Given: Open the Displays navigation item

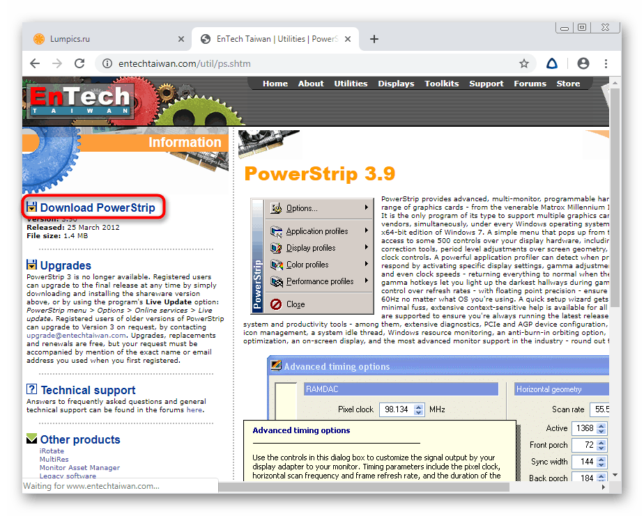Looking at the screenshot, I should (x=396, y=84).
